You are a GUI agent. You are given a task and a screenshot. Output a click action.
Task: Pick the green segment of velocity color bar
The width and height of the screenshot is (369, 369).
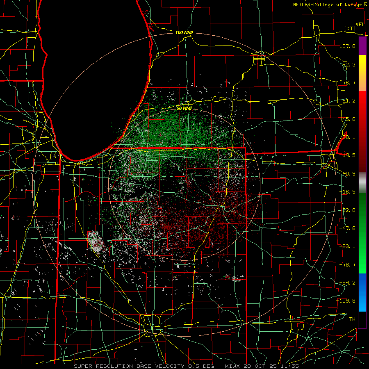point(362,233)
